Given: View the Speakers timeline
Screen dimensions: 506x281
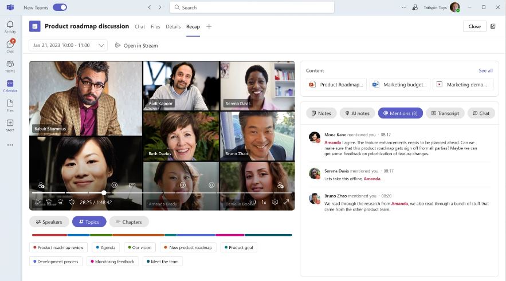Looking at the screenshot, I should 49,221.
